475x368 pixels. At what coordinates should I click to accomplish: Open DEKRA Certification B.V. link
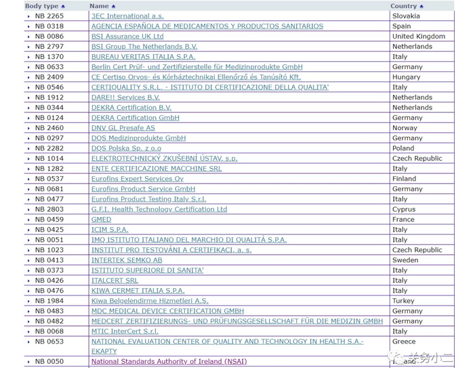pos(131,108)
